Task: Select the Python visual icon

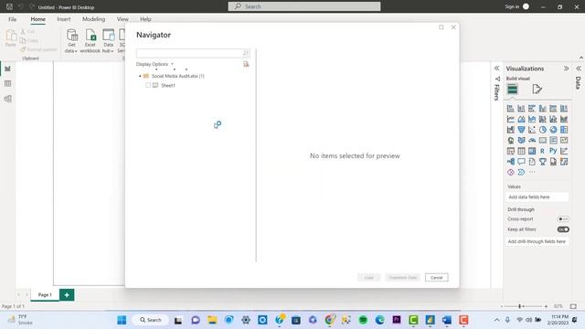Action: click(553, 151)
